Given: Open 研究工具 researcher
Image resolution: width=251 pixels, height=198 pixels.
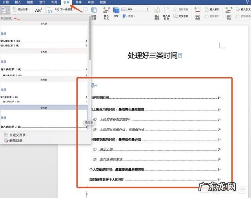Looking at the screenshot, I should [x=94, y=13].
